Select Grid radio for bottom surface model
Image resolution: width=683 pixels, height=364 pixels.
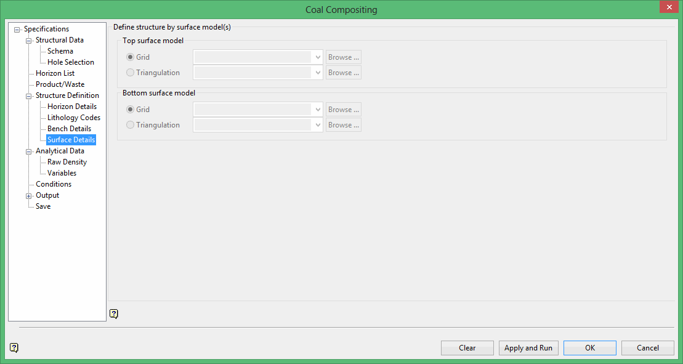pyautogui.click(x=130, y=110)
